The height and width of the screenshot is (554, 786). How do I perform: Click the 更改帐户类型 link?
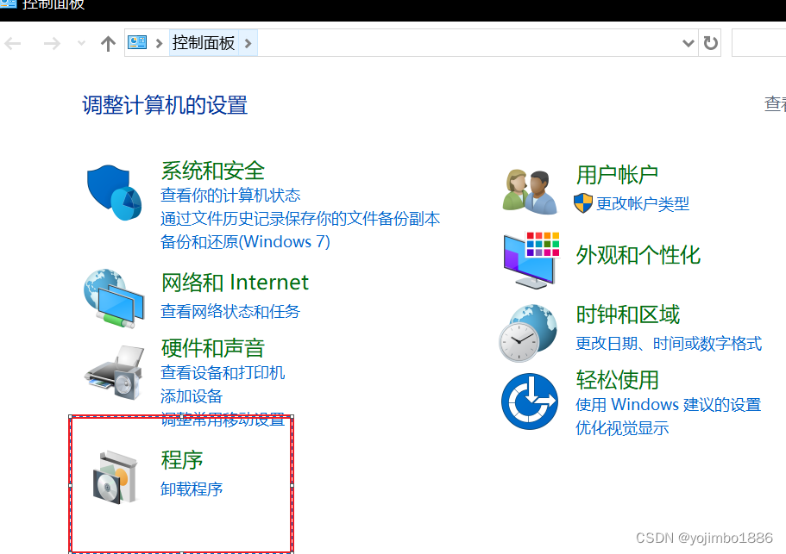(643, 203)
